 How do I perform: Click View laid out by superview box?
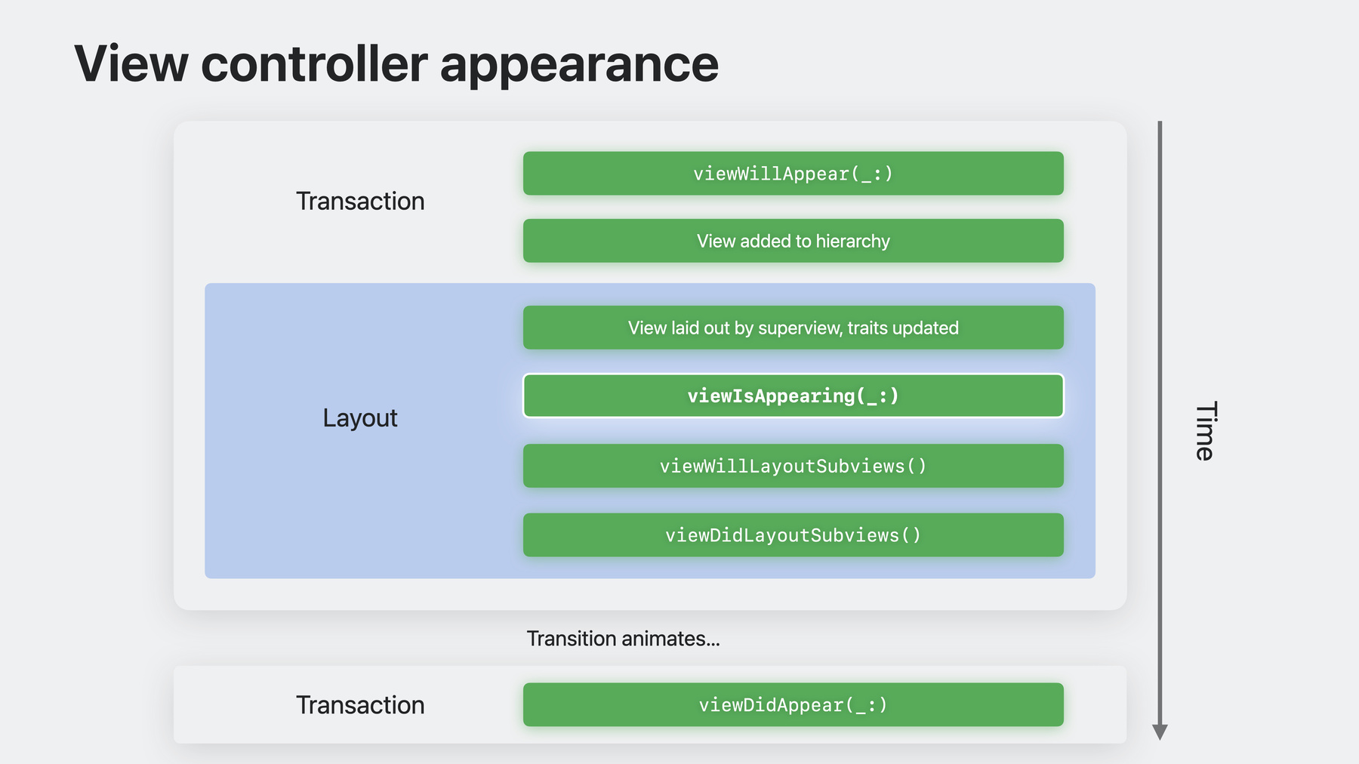793,328
